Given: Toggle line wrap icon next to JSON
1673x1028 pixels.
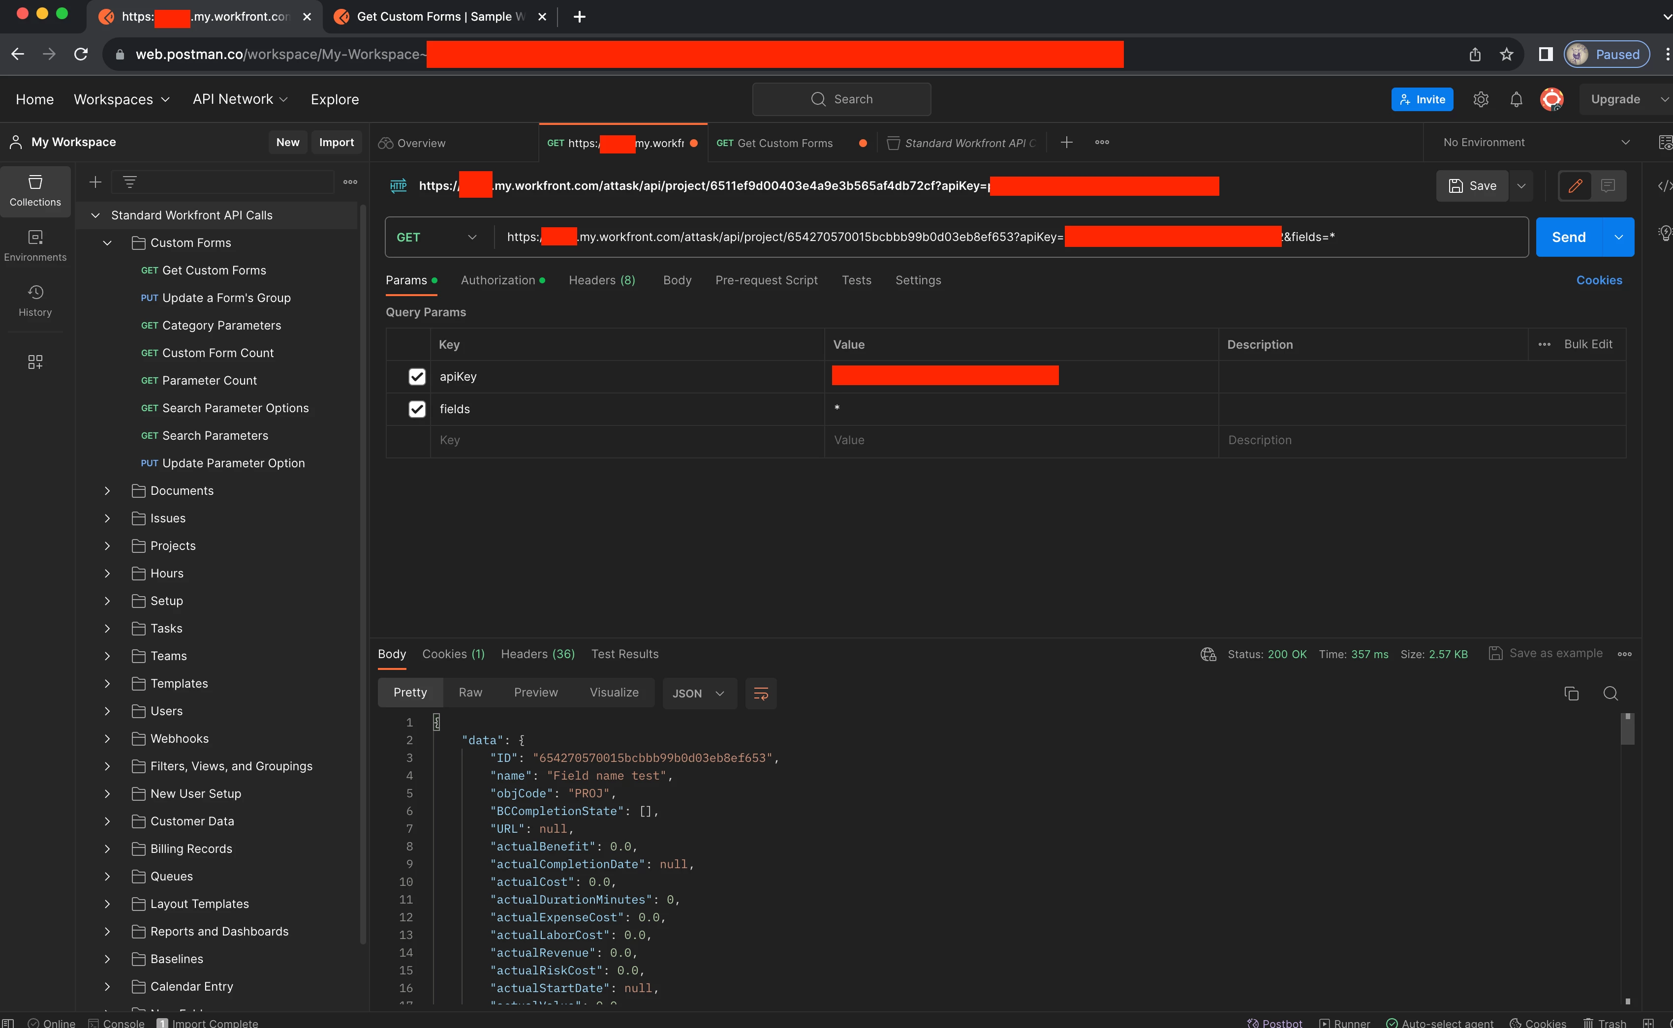Looking at the screenshot, I should (760, 693).
